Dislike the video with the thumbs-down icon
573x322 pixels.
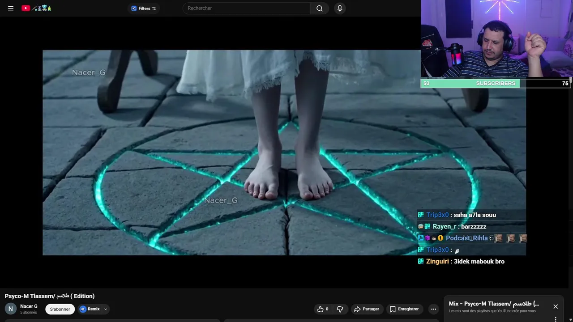tap(340, 309)
